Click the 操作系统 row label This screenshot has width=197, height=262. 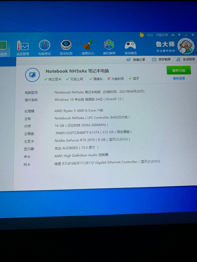click(x=31, y=100)
